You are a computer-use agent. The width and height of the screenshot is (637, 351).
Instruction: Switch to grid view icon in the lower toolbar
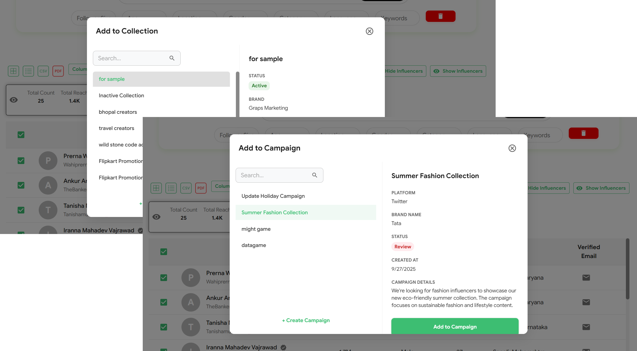point(156,188)
